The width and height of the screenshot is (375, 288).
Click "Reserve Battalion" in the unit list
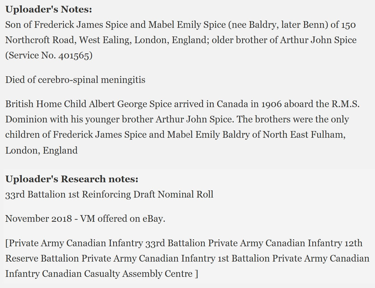click(42, 259)
